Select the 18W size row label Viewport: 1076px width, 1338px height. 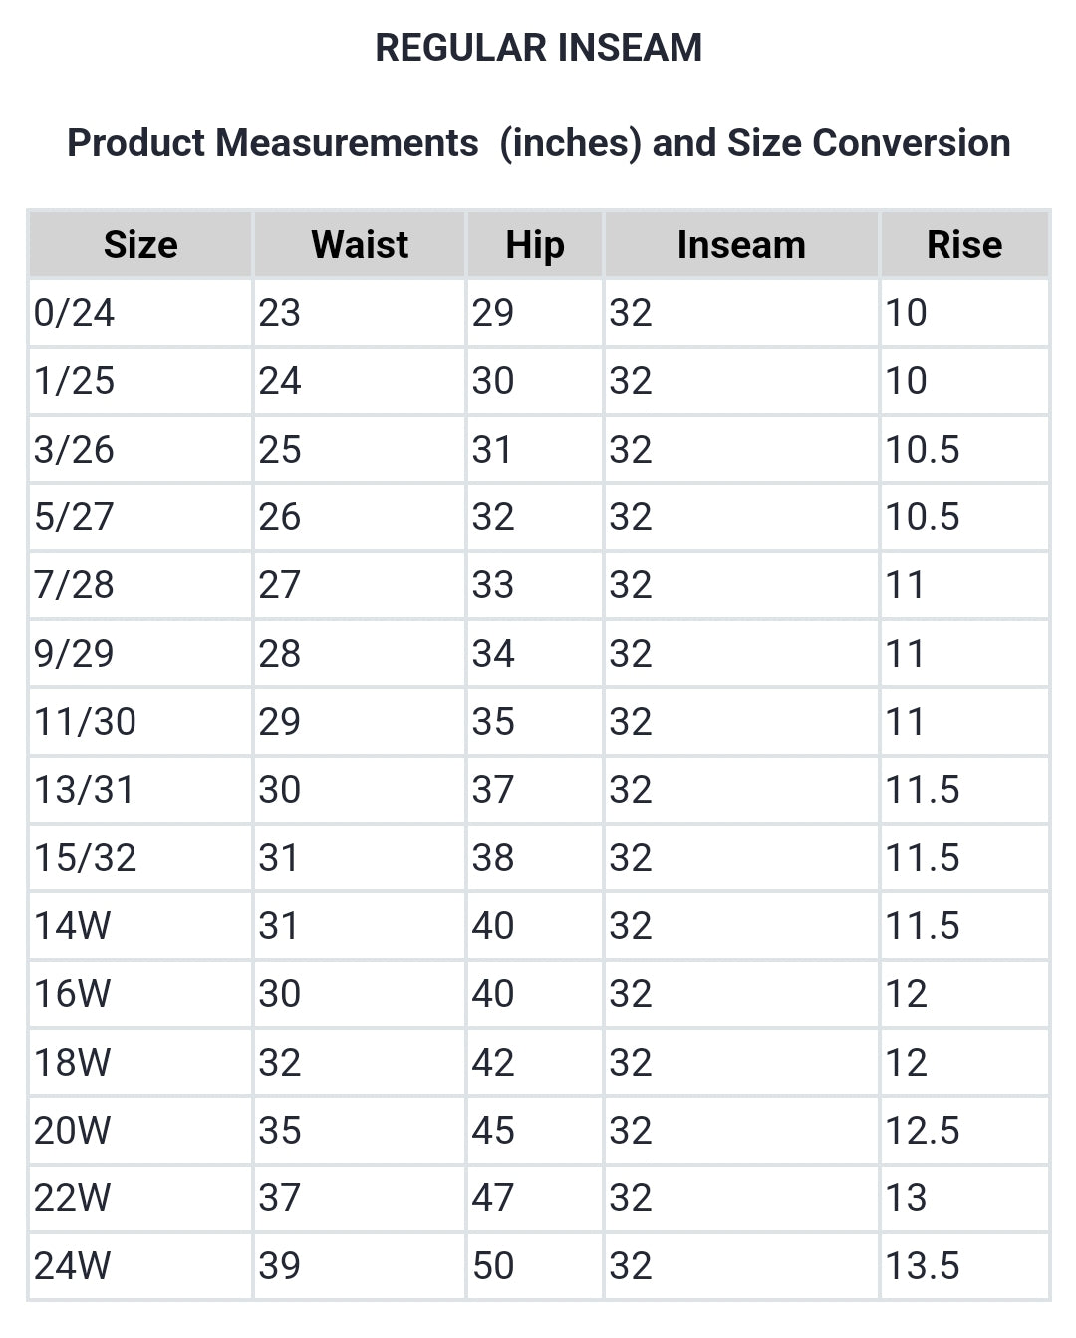point(73,1063)
